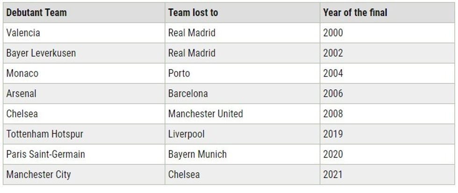This screenshot has width=458, height=193.
Task: Select the Valencia cell
Action: (23, 33)
